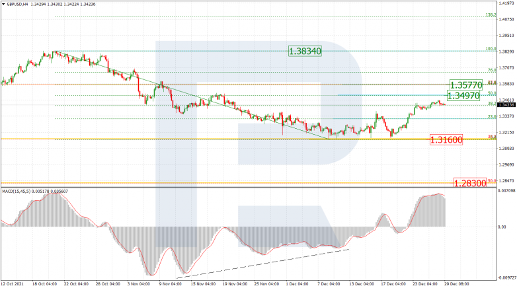Select the dashed divergence line on MACD
Screen dimensions: 517x288
pyautogui.click(x=262, y=264)
